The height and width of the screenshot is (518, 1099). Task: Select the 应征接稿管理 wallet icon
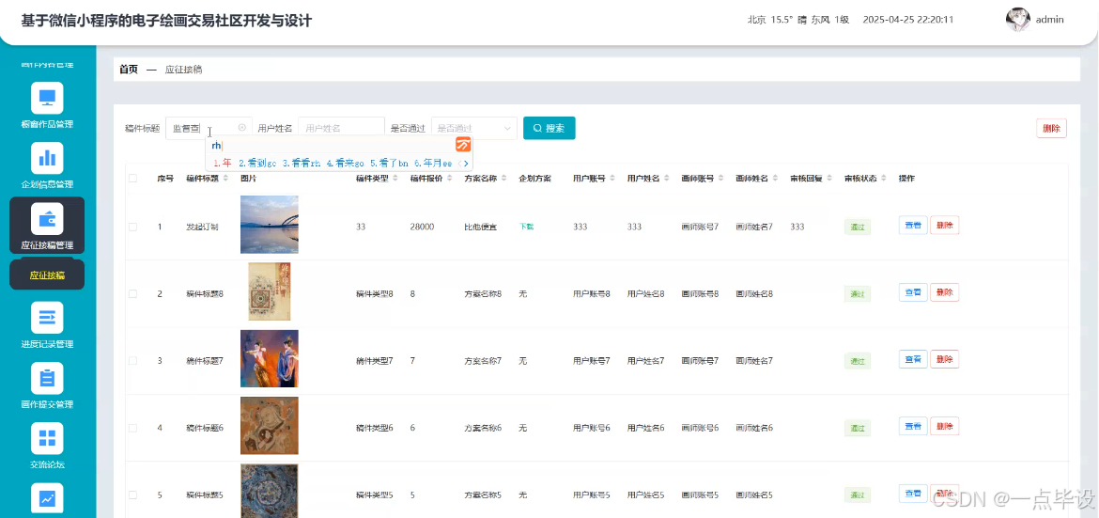click(x=47, y=218)
